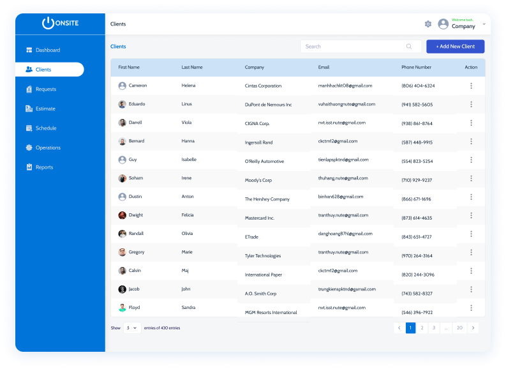506x369 pixels.
Task: Click the Search input field
Action: pyautogui.click(x=354, y=47)
